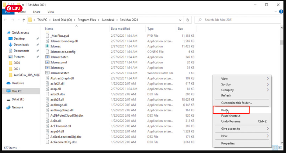Click the vertical scrollbar of file list
286x153 pixels.
click(281, 85)
